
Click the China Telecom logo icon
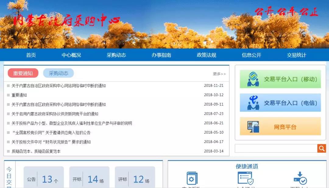253,103
